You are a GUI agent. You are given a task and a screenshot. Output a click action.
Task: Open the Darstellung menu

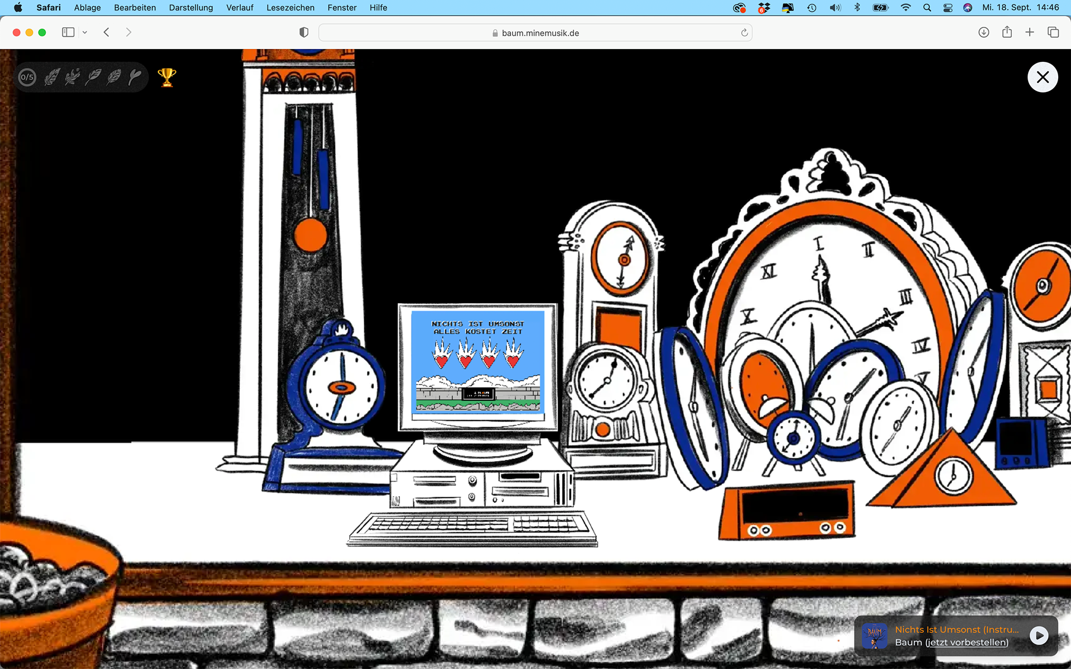(x=191, y=7)
